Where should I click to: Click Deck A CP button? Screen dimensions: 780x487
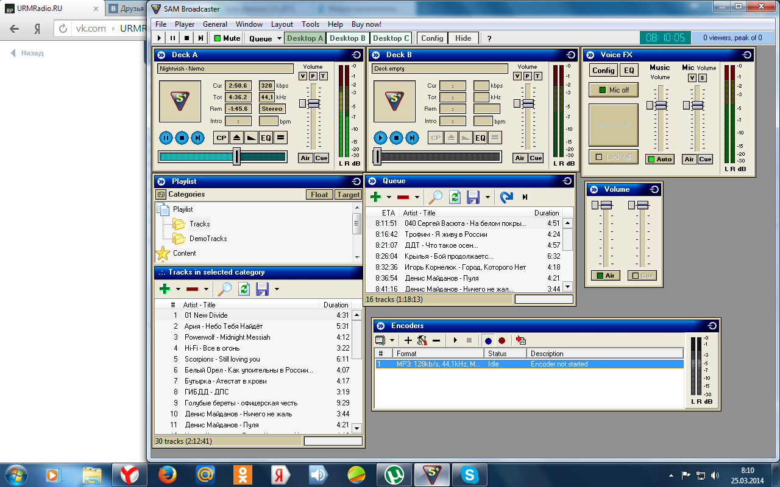click(221, 138)
